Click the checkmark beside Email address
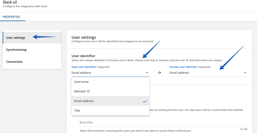 145,101
